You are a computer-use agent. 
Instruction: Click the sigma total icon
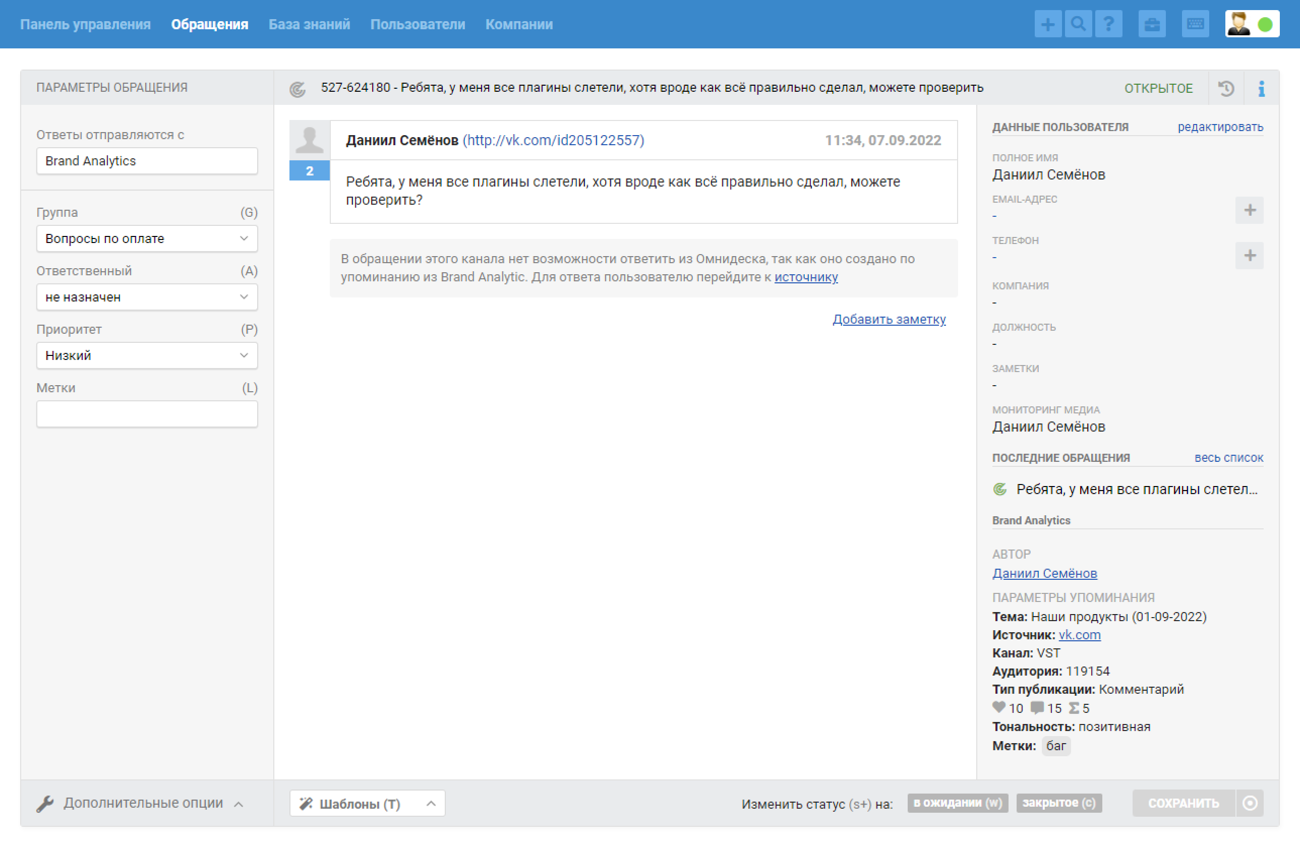pyautogui.click(x=1074, y=708)
